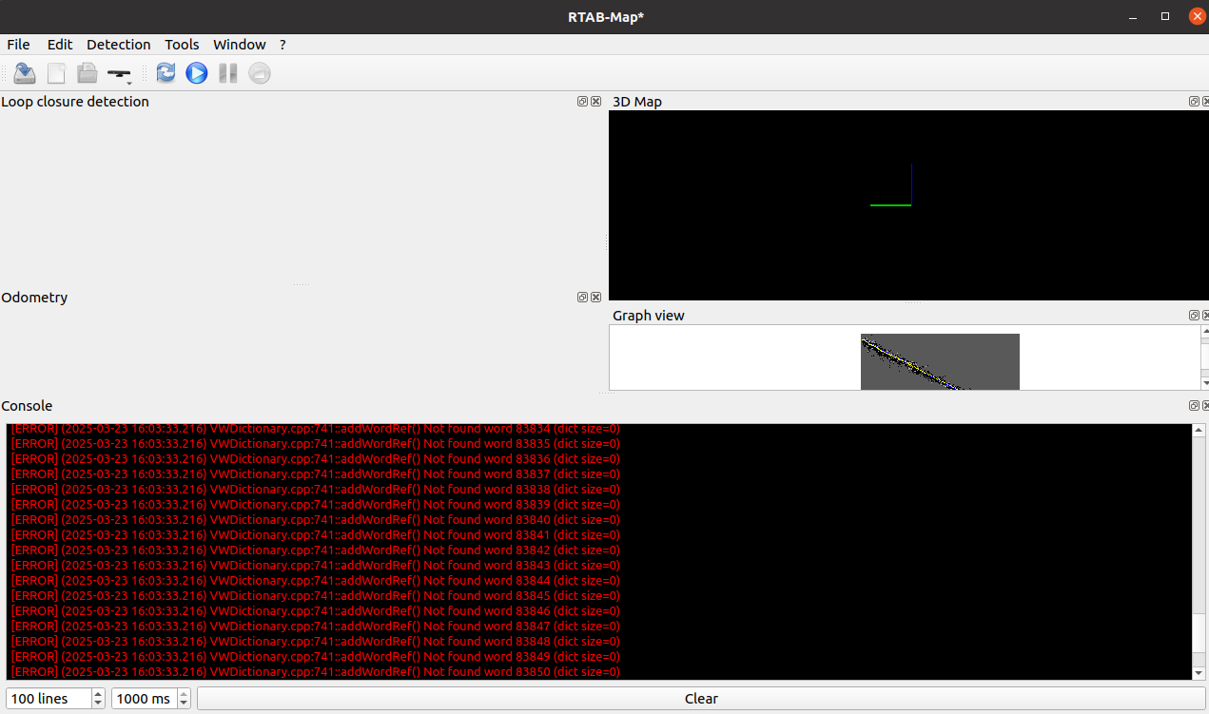Click the grey stop detection icon
Screen dimensions: 1209x714
(x=260, y=73)
